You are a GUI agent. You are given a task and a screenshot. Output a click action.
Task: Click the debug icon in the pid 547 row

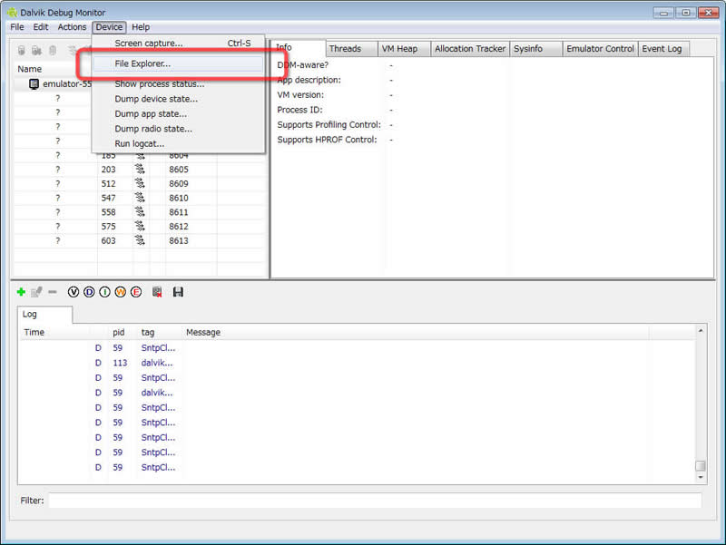(140, 198)
